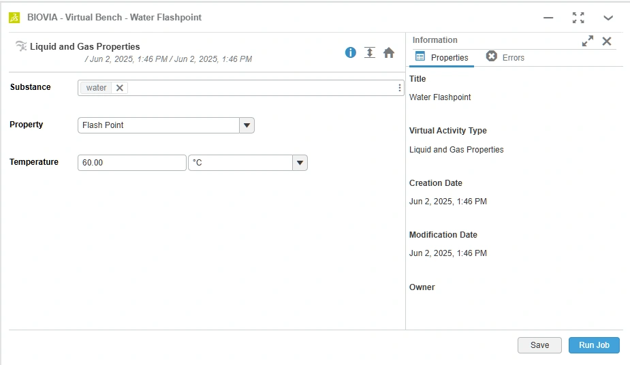Click the Temperature value field showing 60.00
This screenshot has height=365, width=630.
point(131,163)
